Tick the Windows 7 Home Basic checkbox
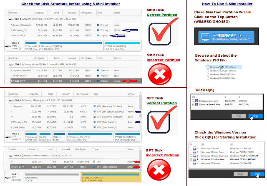The width and height of the screenshot is (267, 186). [191, 152]
